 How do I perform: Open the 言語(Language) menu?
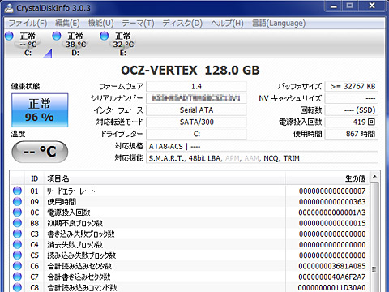point(279,24)
